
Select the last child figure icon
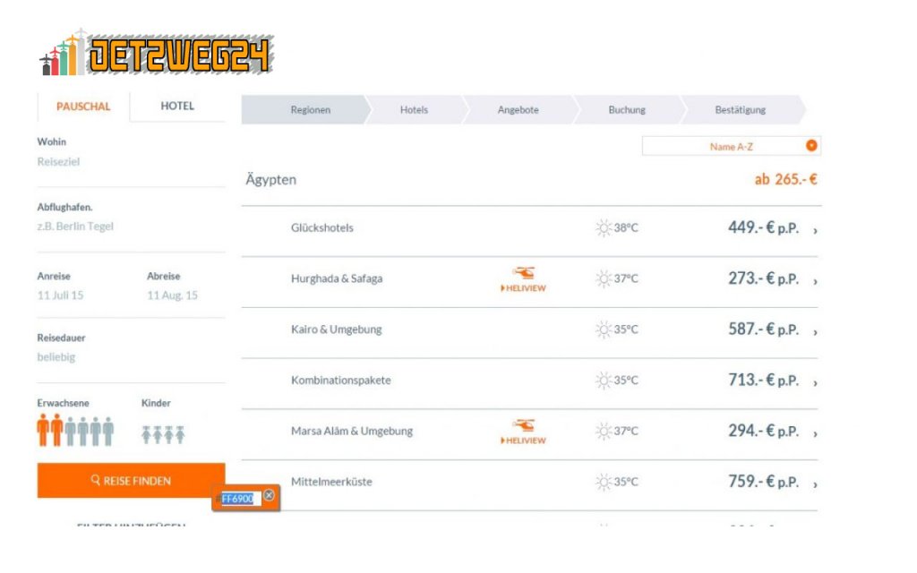(x=179, y=435)
